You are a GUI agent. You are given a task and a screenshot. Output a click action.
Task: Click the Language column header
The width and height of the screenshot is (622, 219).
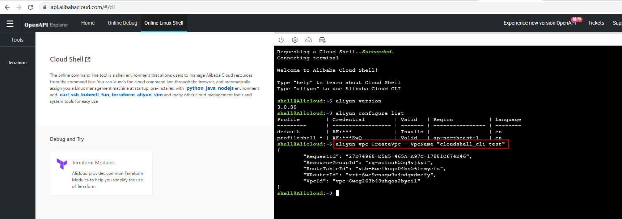508,119
